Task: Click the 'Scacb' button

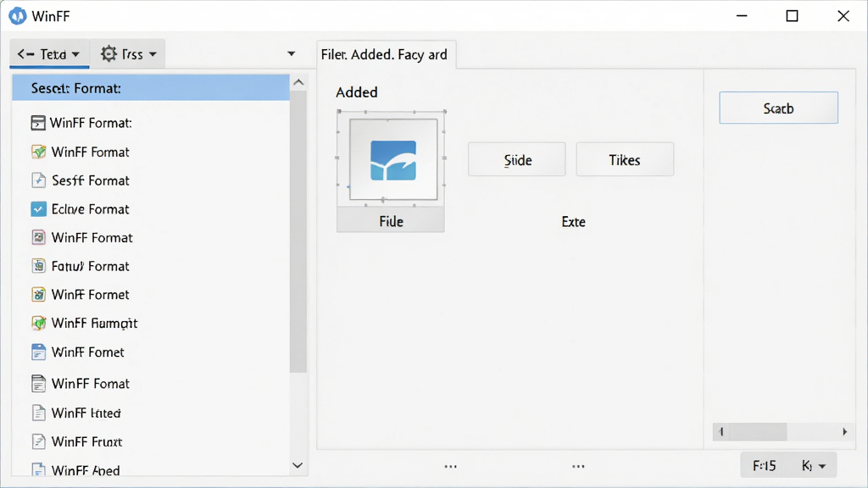Action: coord(778,108)
